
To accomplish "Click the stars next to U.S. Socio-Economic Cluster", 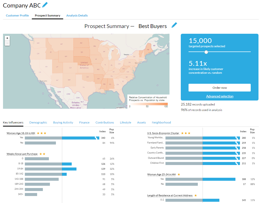I will (x=186, y=133).
